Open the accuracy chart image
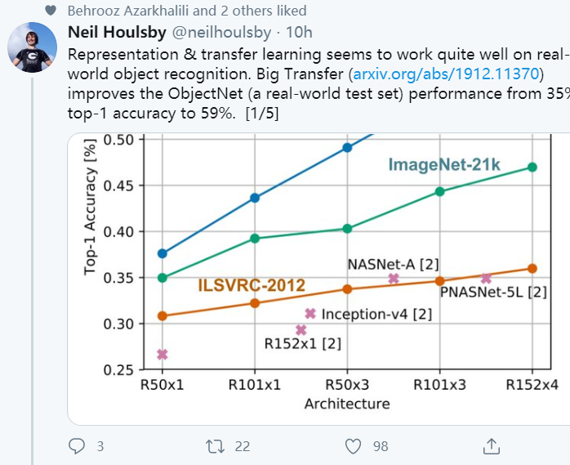 (318, 279)
